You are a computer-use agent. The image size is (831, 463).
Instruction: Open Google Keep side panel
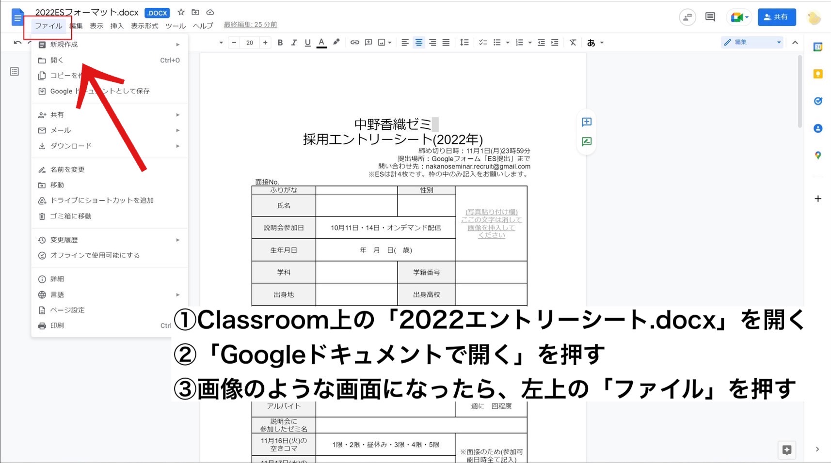[x=818, y=74]
